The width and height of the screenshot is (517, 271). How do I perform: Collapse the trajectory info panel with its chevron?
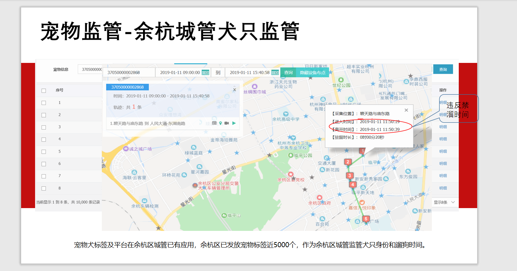click(234, 86)
